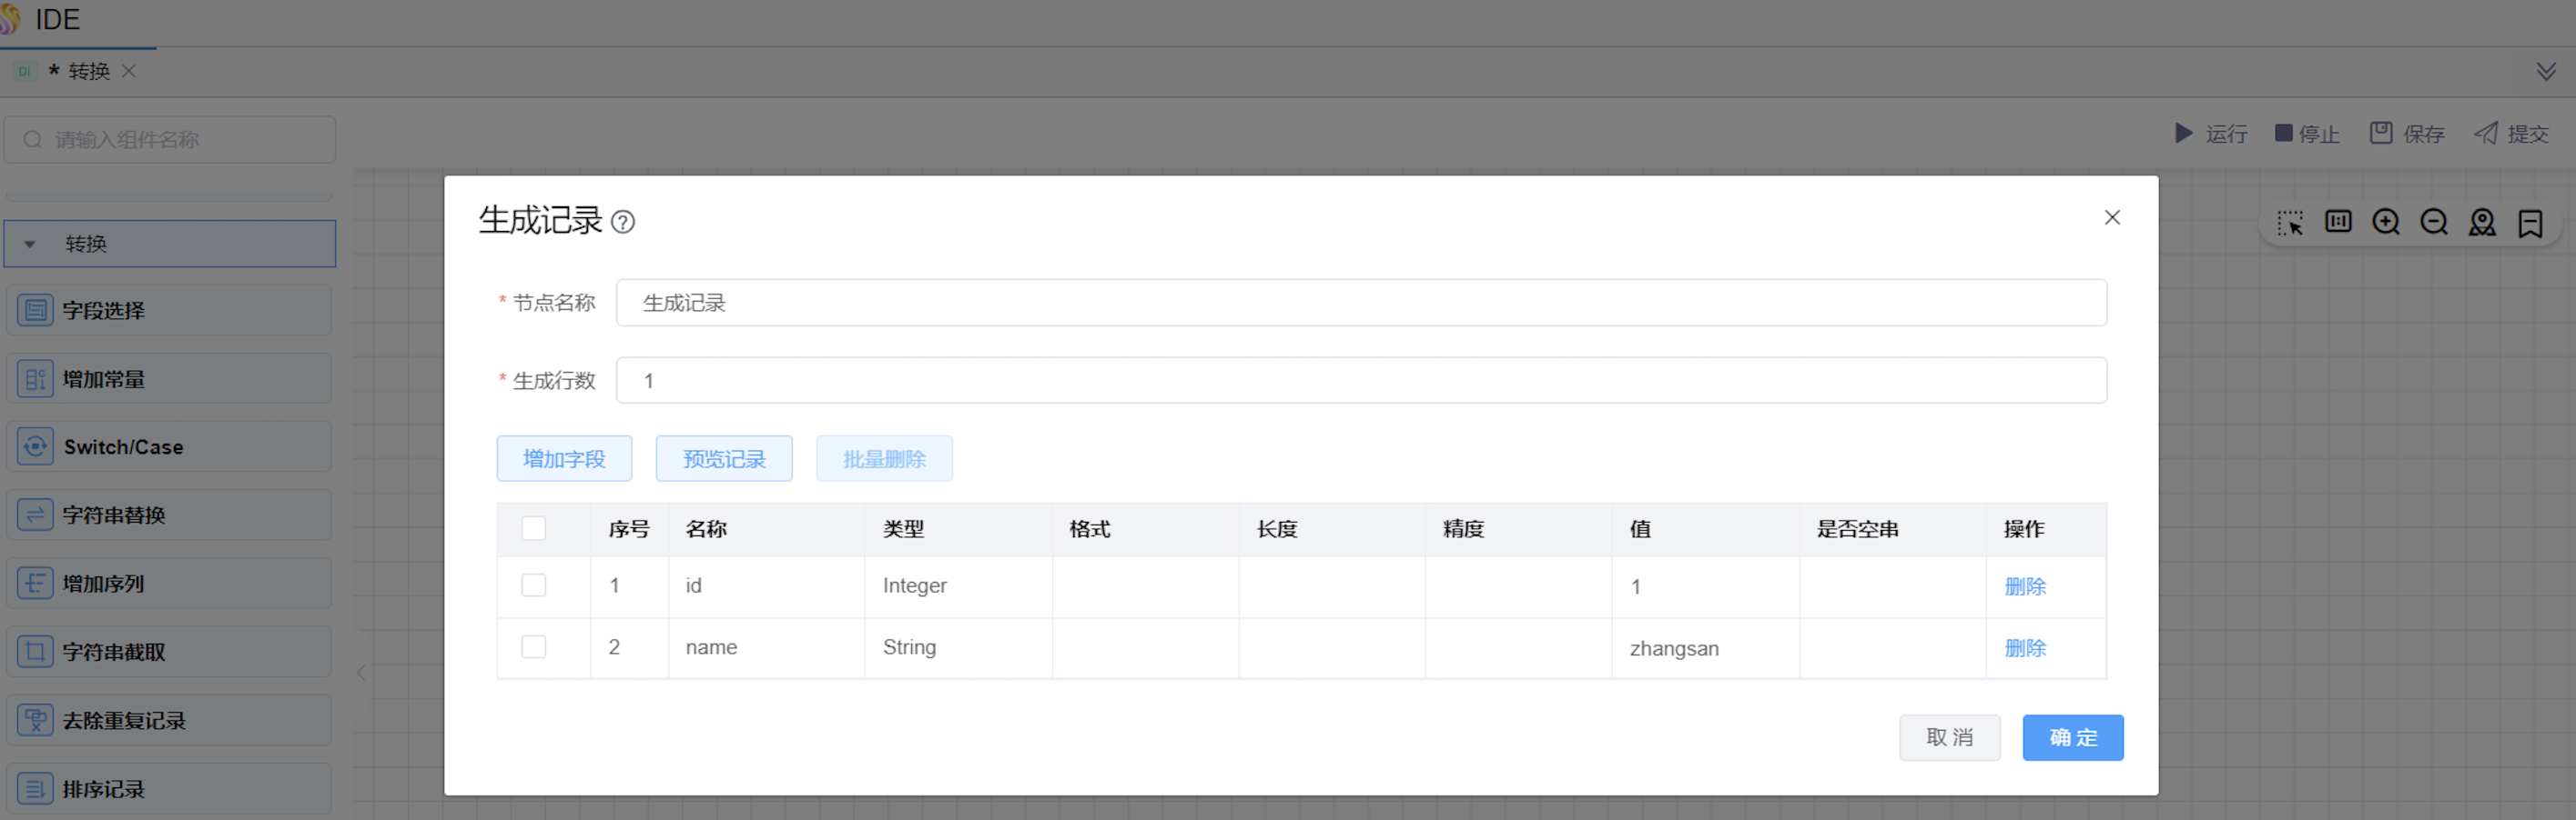Click the 提交 submit icon

point(2486,133)
